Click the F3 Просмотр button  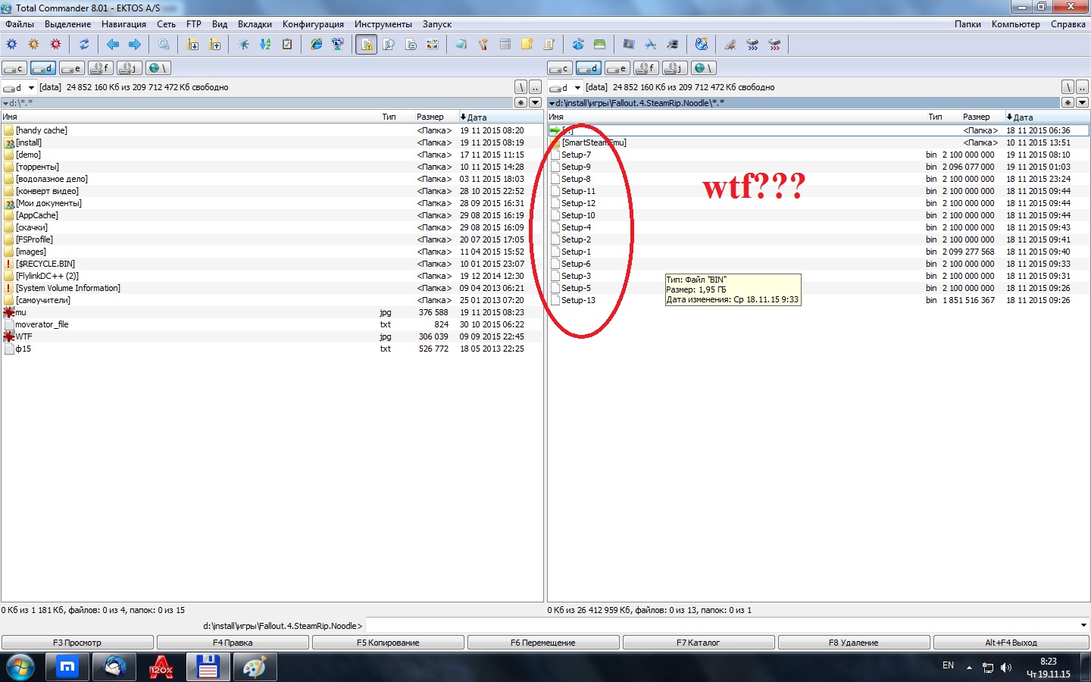click(x=77, y=643)
